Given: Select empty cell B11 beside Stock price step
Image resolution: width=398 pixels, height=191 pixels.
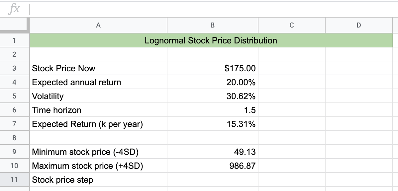Looking at the screenshot, I should point(212,180).
